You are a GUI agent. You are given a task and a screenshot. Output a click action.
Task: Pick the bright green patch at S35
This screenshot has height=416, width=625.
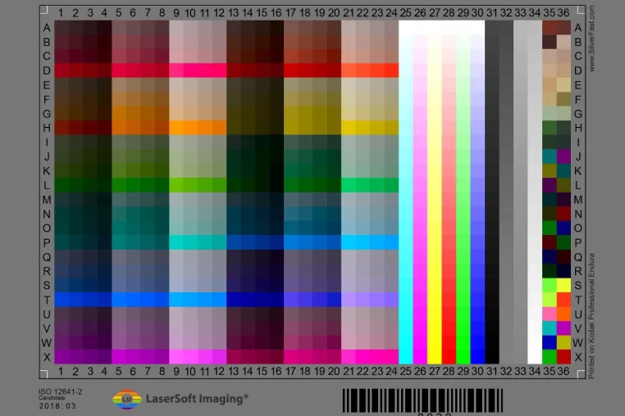click(x=550, y=286)
